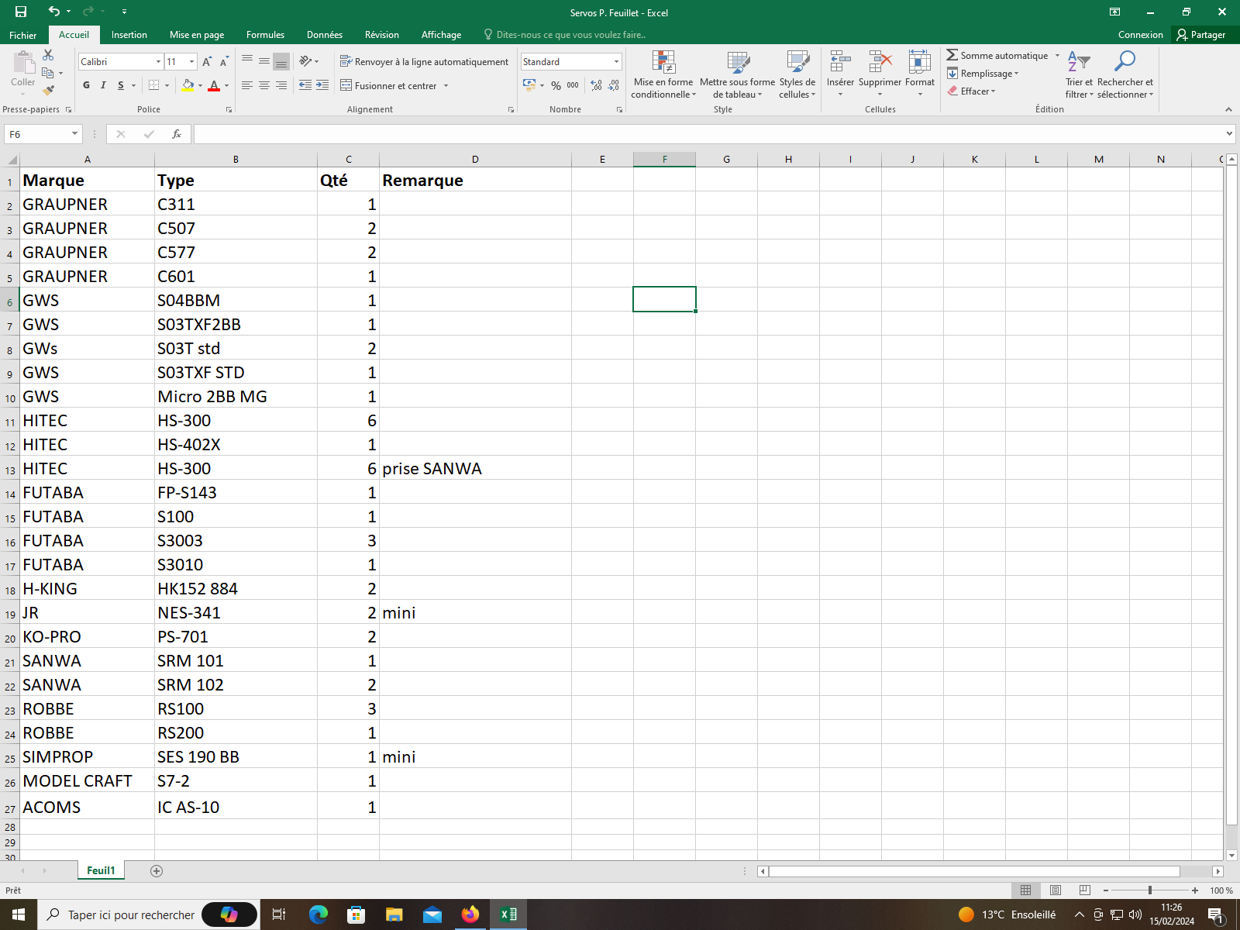The image size is (1240, 930).
Task: Click the cell 'prise SANWA'
Action: (x=475, y=468)
